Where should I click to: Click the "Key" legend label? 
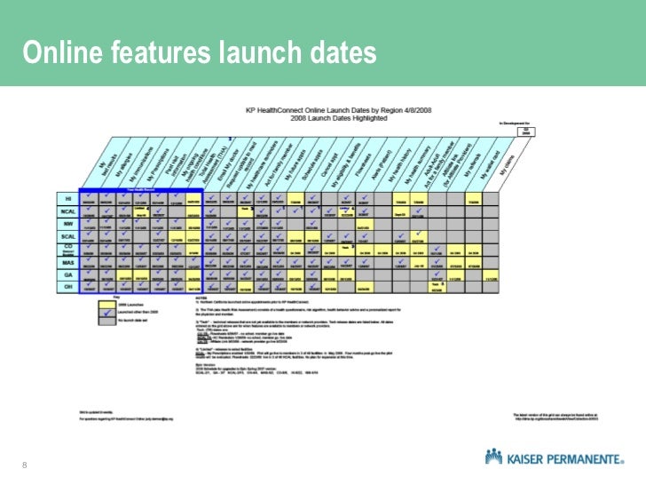(116, 297)
